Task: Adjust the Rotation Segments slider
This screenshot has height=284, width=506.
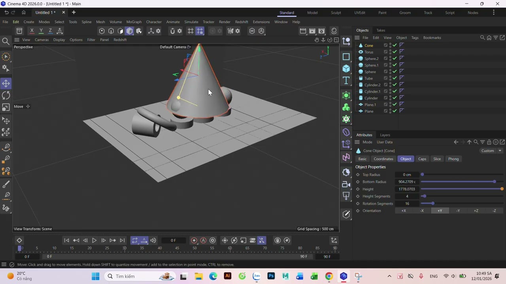Action: click(x=462, y=204)
